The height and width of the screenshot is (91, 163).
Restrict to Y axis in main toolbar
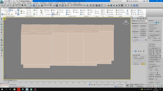[x=128, y=5]
